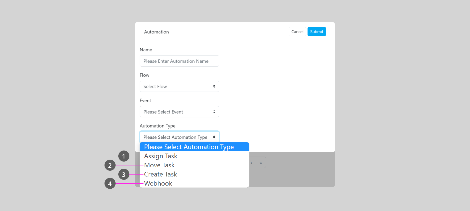
Task: Jump to last page with double chevron
Action: [261, 163]
